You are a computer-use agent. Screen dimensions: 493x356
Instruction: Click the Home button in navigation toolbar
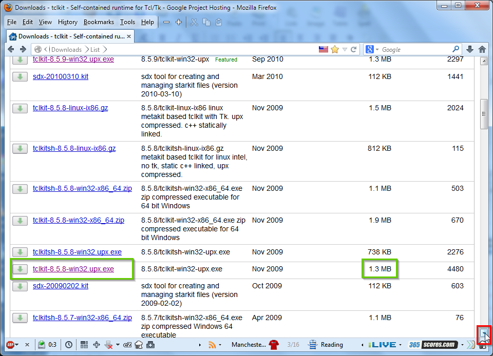pos(482,49)
